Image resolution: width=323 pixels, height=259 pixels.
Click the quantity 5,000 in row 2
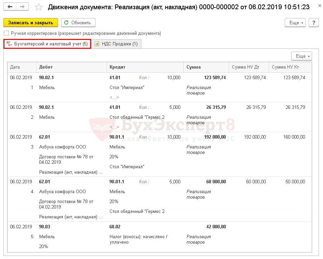point(175,107)
